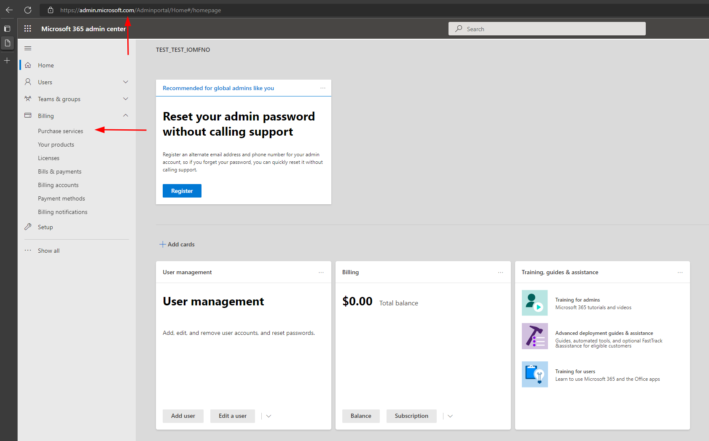
Task: Open Billing accounts page
Action: pos(58,185)
